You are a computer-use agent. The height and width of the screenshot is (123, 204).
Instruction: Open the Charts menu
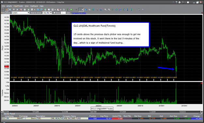9,6
